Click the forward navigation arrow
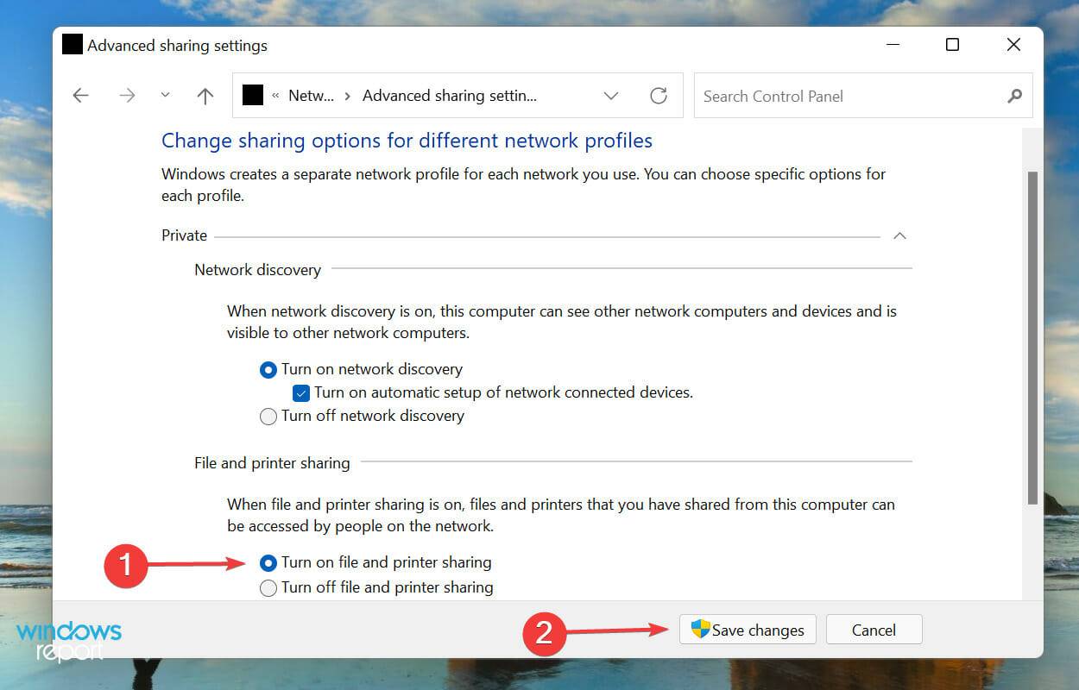 click(x=127, y=95)
